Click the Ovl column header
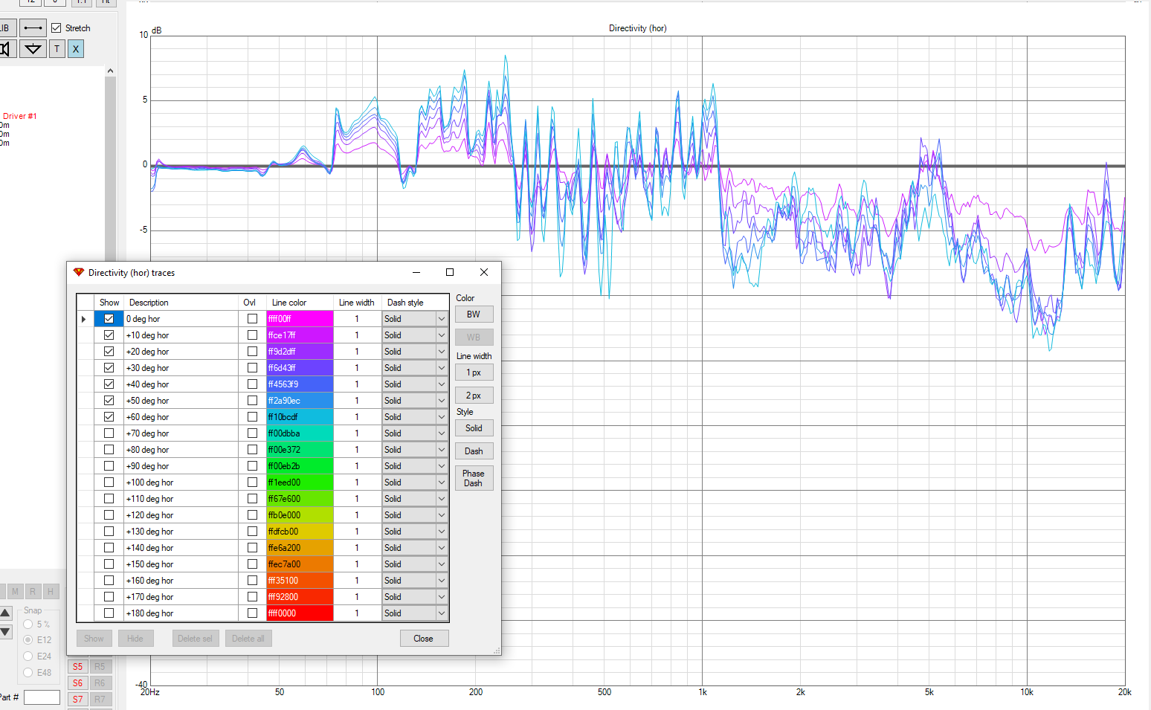The width and height of the screenshot is (1151, 710). [253, 303]
